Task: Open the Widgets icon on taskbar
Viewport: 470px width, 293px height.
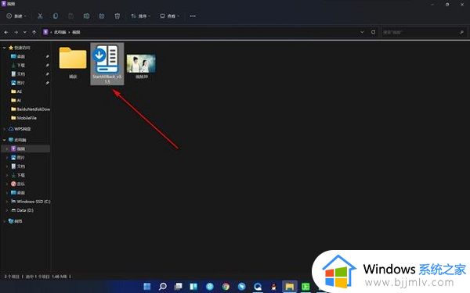Action: [x=193, y=287]
